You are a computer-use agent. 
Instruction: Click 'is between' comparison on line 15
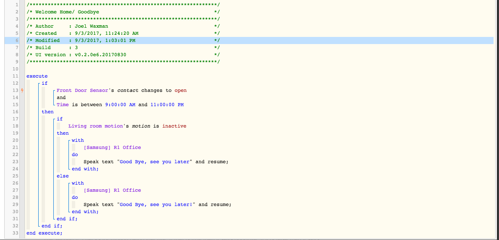tap(87, 104)
